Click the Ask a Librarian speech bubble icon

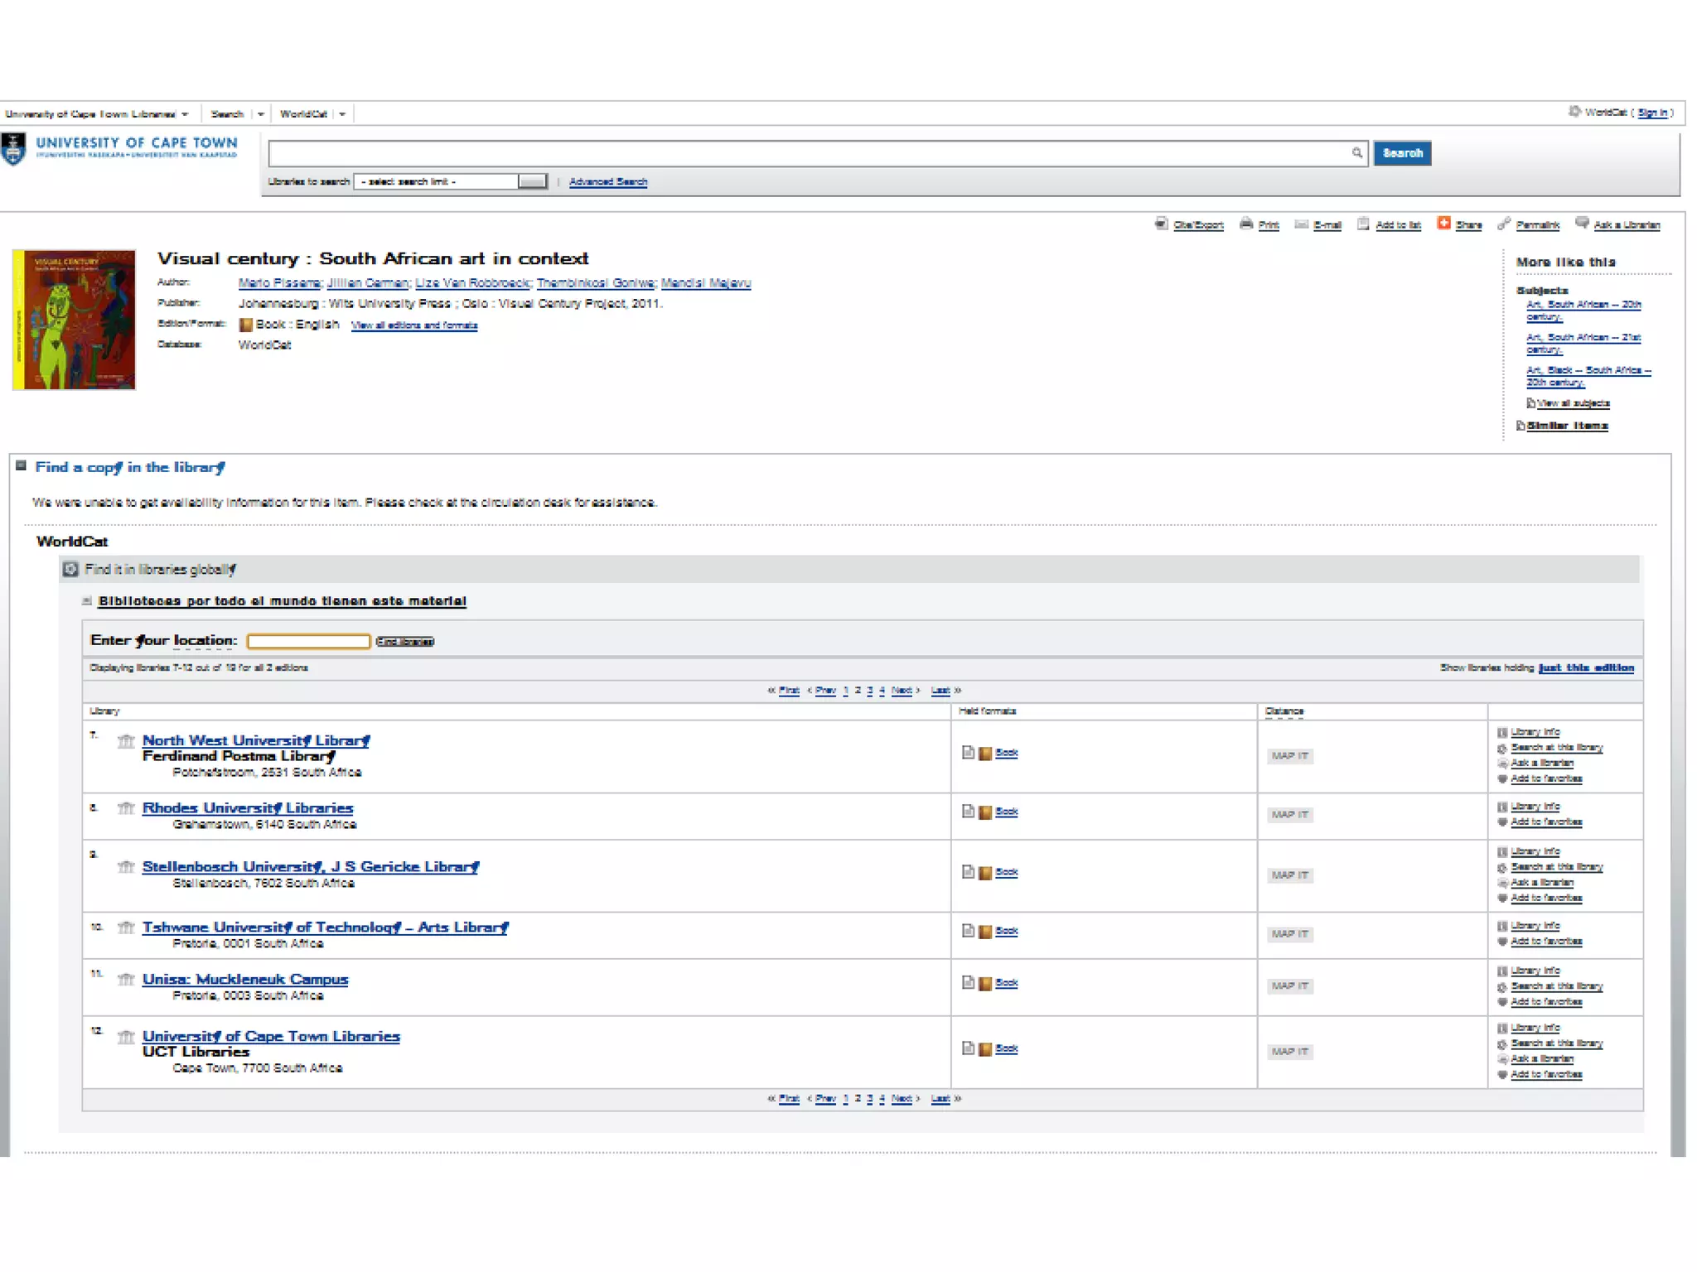(x=1582, y=223)
